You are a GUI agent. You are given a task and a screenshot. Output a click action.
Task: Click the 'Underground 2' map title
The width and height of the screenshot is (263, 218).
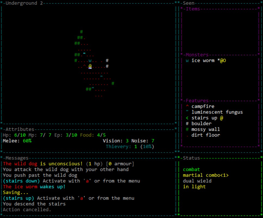24,3
